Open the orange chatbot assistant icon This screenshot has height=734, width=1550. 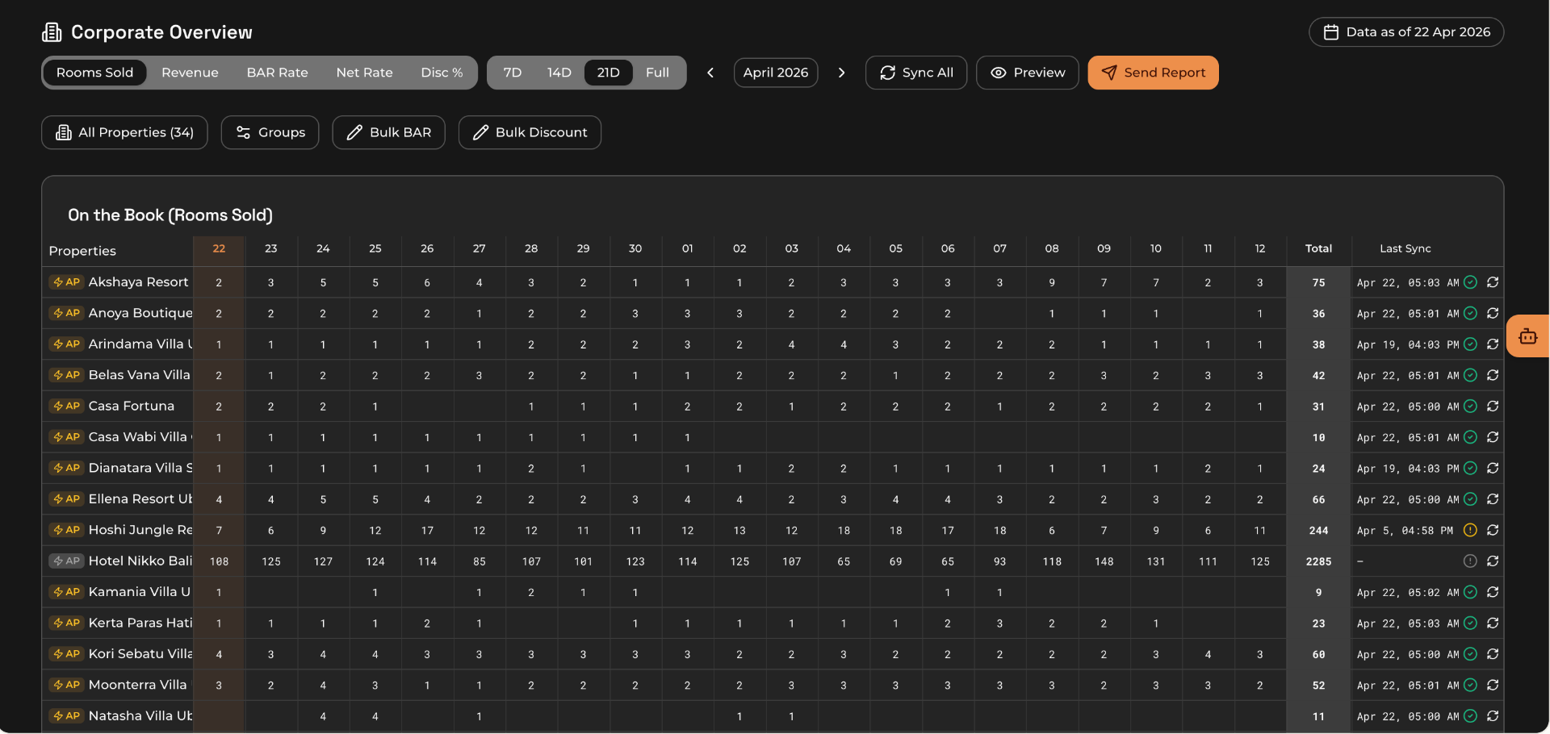click(x=1527, y=336)
